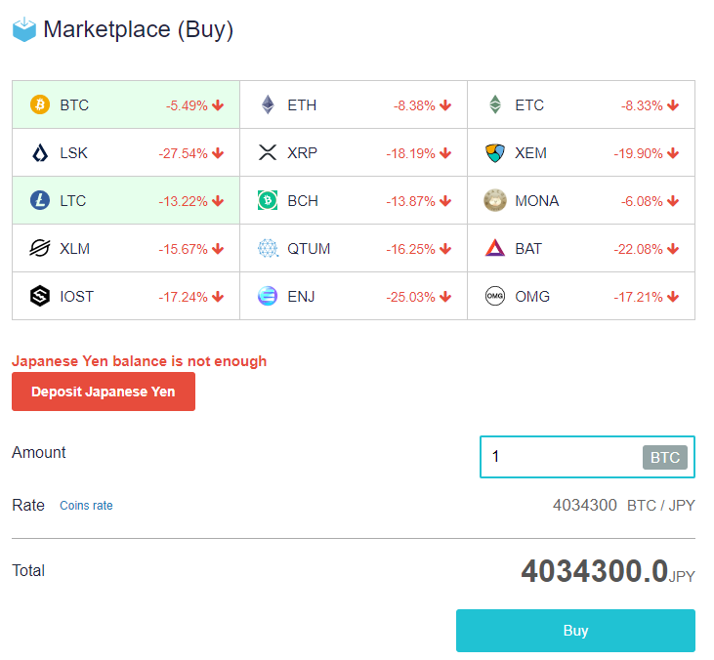Click the down arrow beside ENJ percentage
Image resolution: width=714 pixels, height=660 pixels.
(445, 297)
